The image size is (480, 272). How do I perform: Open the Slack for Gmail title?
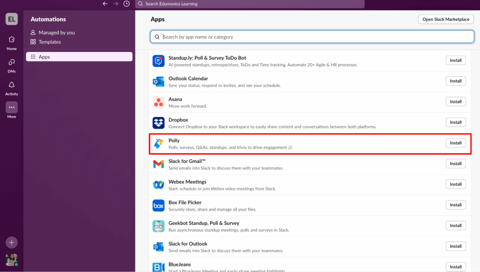click(187, 161)
